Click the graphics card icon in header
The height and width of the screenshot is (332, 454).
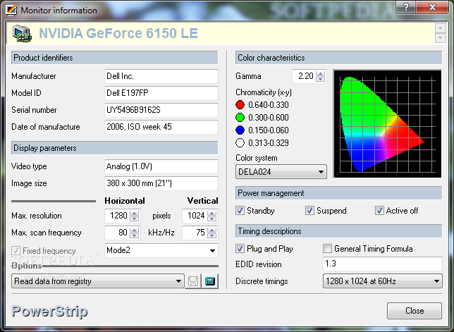point(22,33)
